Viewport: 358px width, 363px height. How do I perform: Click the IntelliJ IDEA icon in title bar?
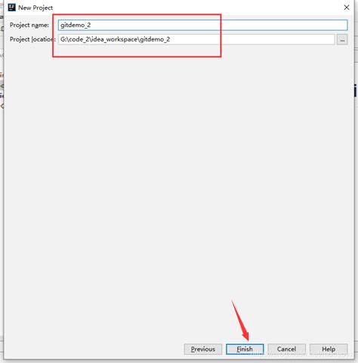click(11, 8)
